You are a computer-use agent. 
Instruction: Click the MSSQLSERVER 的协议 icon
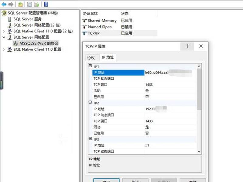[15, 43]
